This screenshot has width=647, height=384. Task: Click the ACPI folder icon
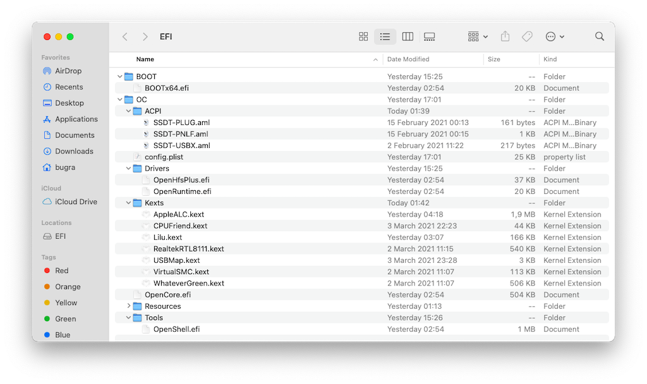point(137,111)
